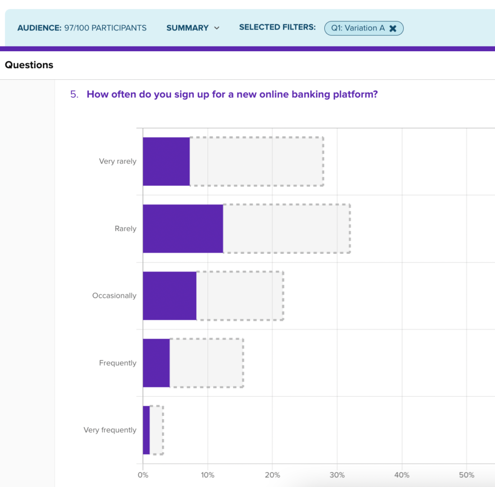495x487 pixels.
Task: Click the dashed comparison bar for Very frequently
Action: point(157,430)
